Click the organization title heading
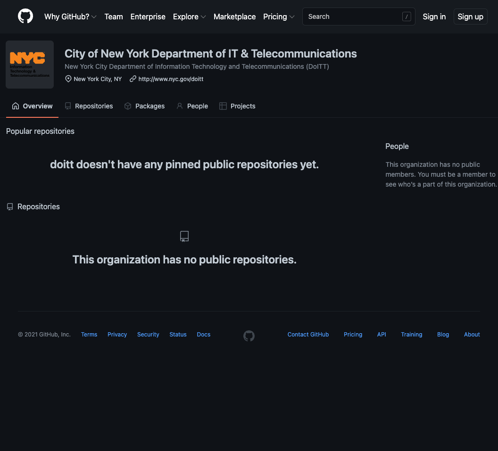498x451 pixels. pyautogui.click(x=211, y=54)
